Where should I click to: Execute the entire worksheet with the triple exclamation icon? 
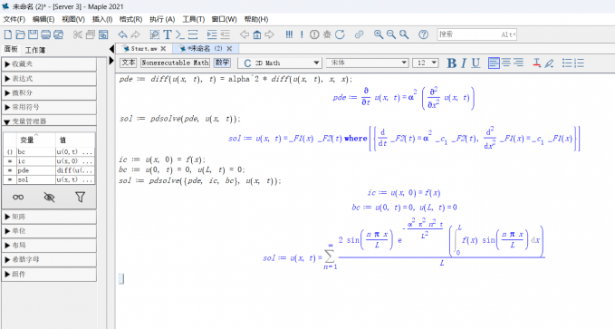[x=289, y=34]
